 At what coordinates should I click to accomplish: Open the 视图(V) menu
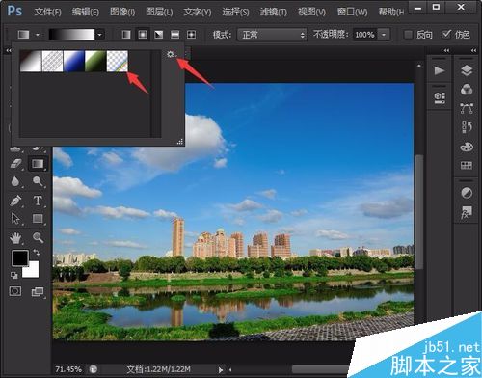[x=311, y=13]
